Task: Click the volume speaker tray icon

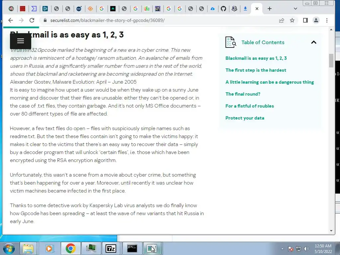Action: 306,249
